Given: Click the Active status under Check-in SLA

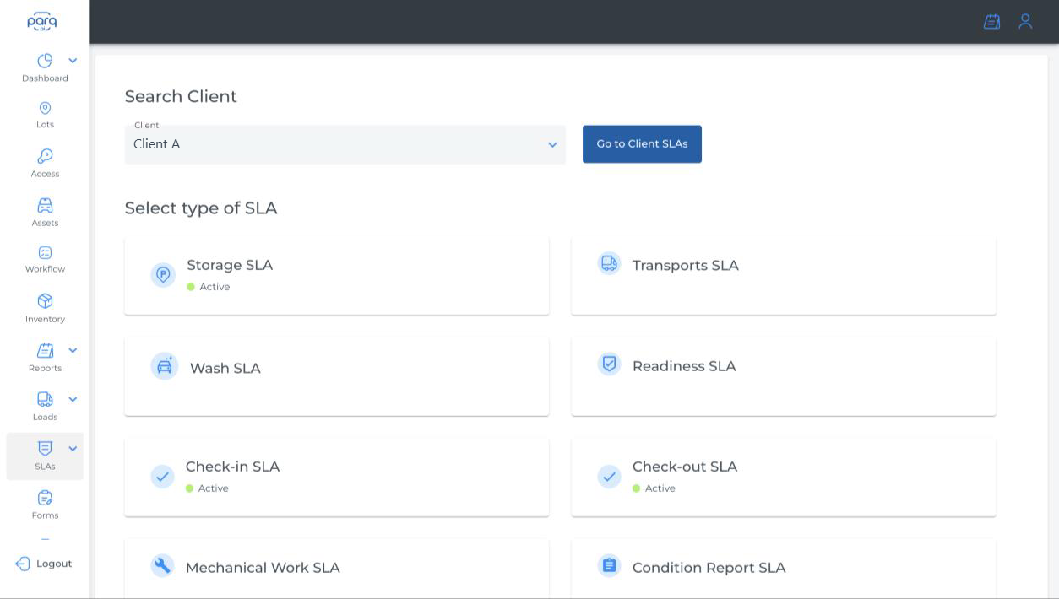Looking at the screenshot, I should pos(207,488).
